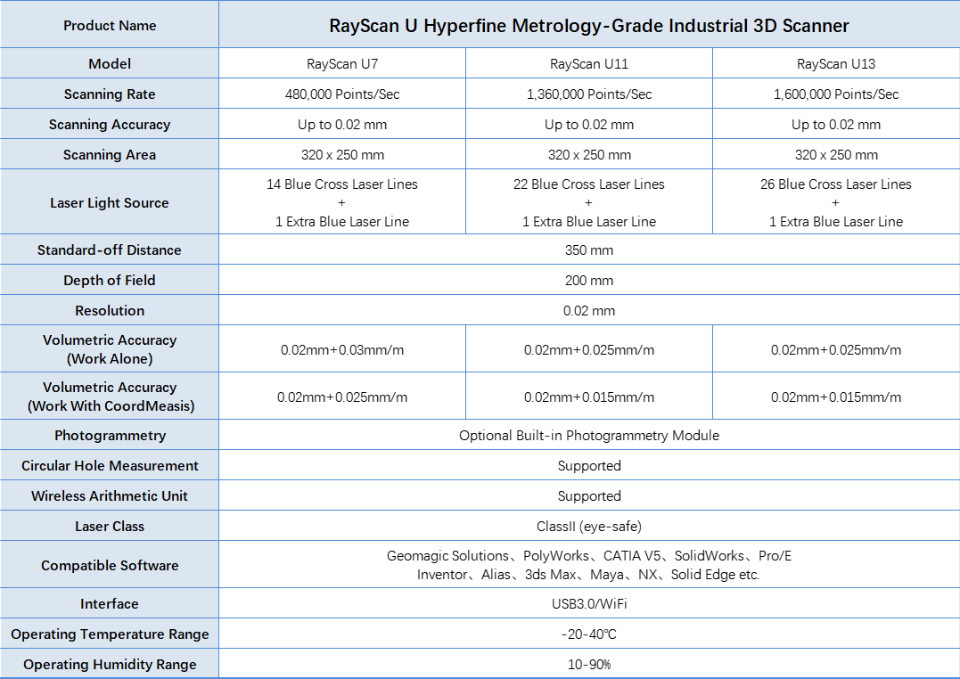Screen dimensions: 960x679
Task: Select the "Photogrammetry" row label
Action: tap(111, 436)
